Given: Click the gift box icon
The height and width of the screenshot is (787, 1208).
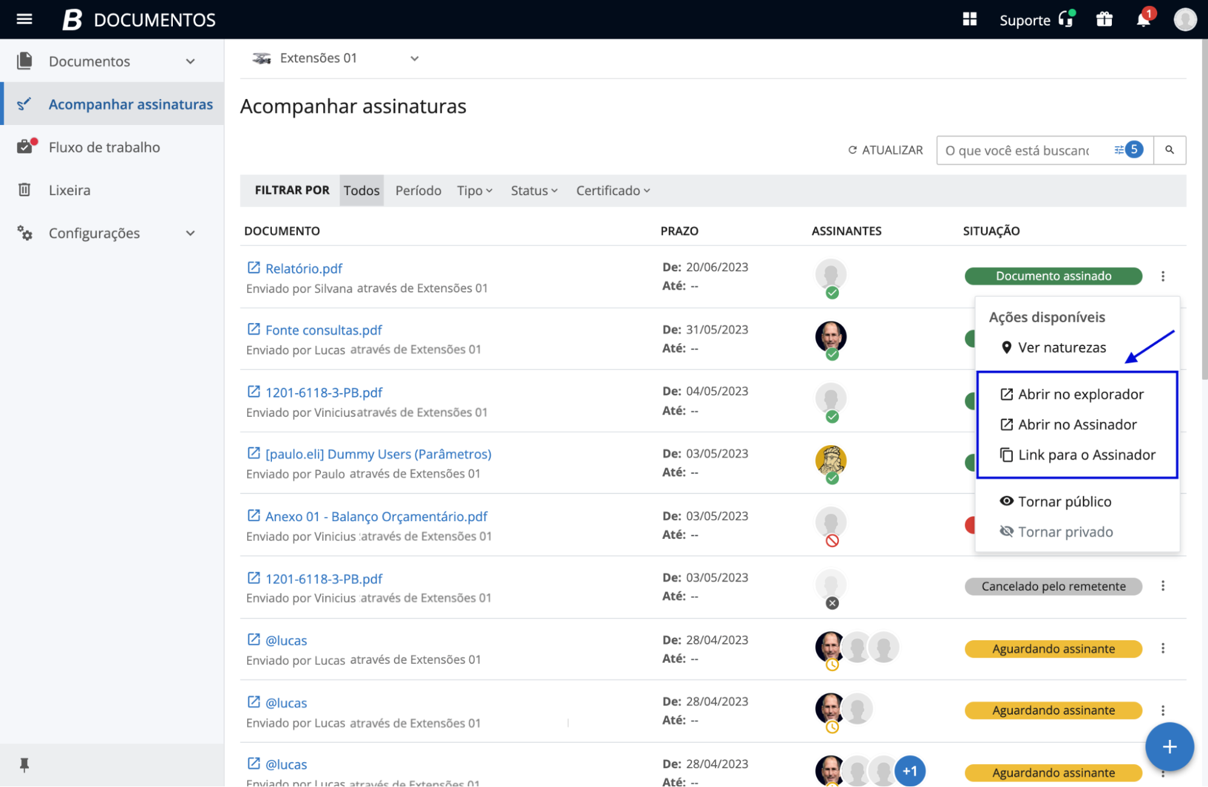Looking at the screenshot, I should (1104, 19).
